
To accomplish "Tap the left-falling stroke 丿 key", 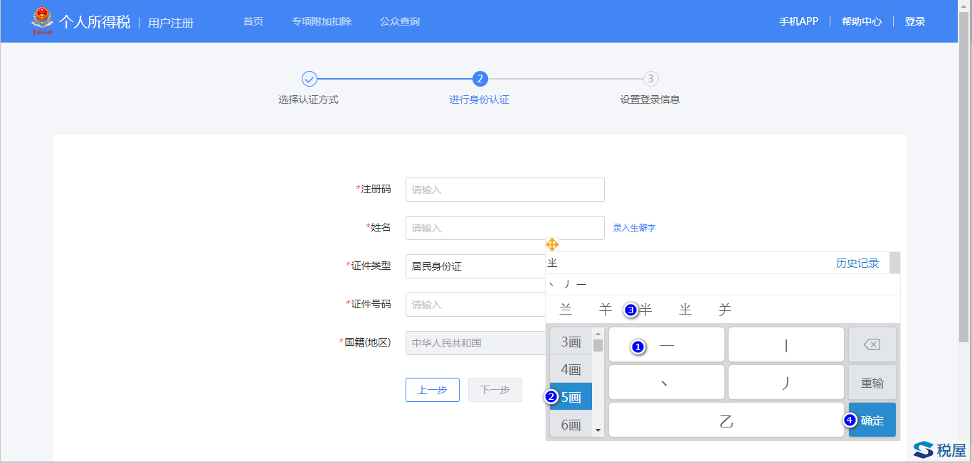I will tap(786, 382).
